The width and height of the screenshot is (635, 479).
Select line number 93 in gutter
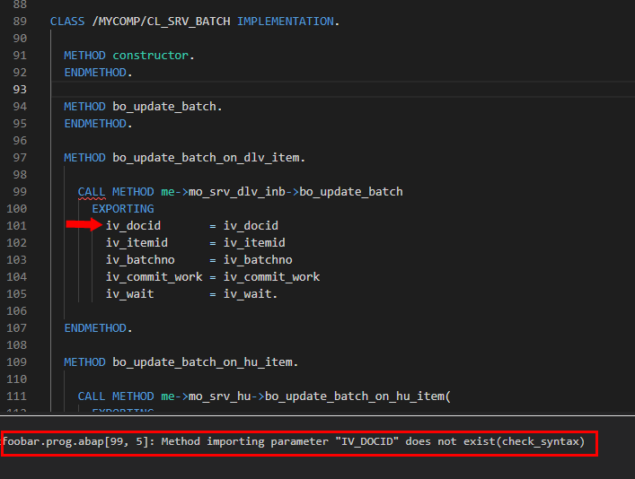[20, 90]
